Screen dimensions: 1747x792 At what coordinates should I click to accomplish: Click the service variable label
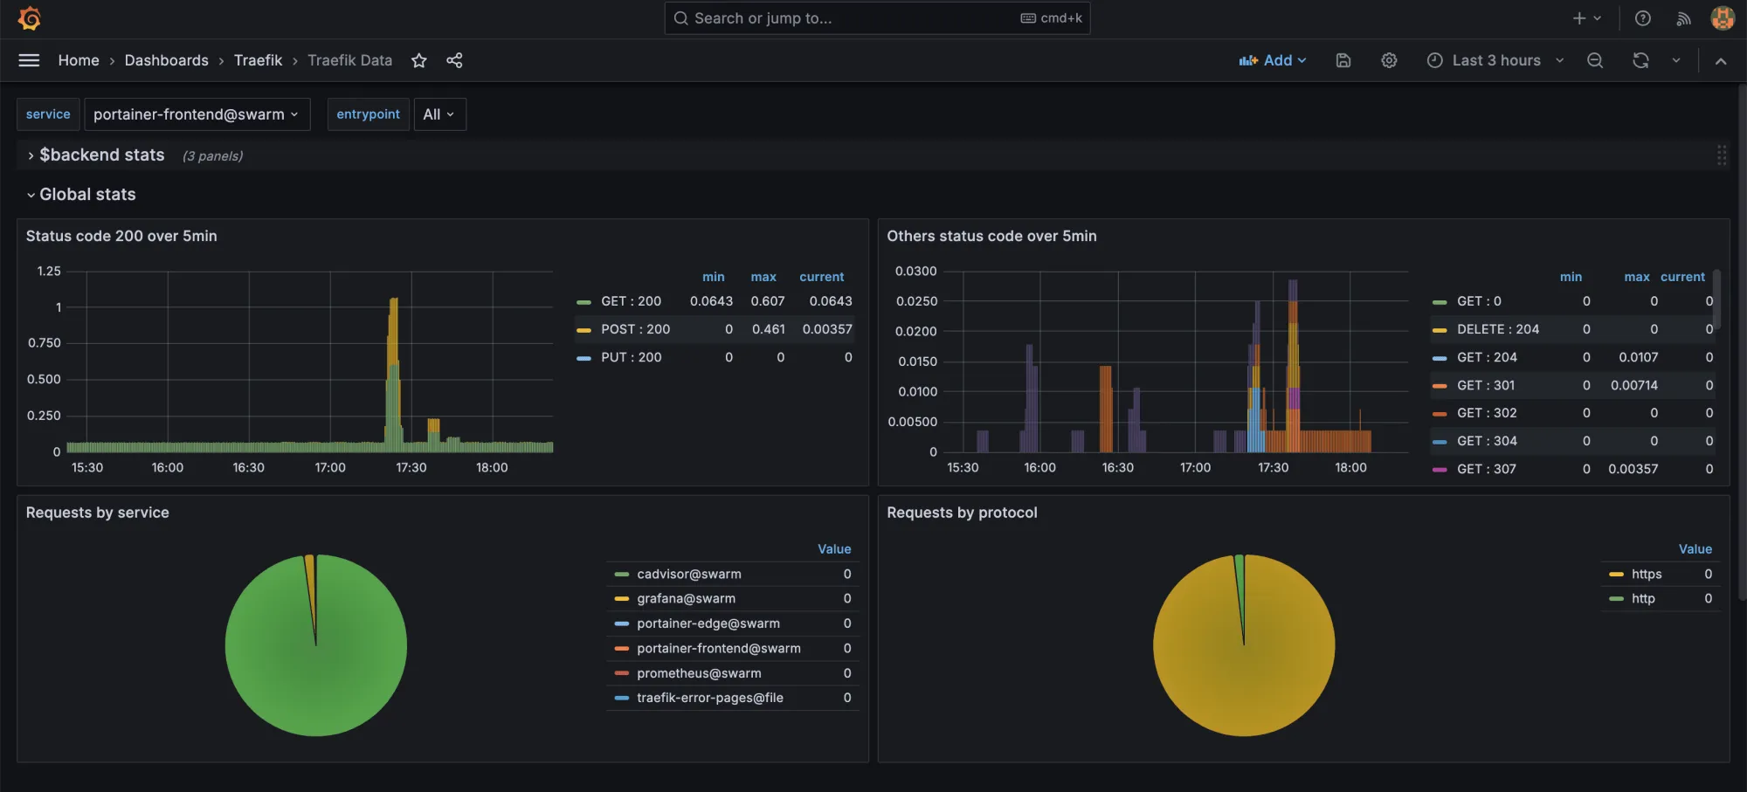pos(48,114)
